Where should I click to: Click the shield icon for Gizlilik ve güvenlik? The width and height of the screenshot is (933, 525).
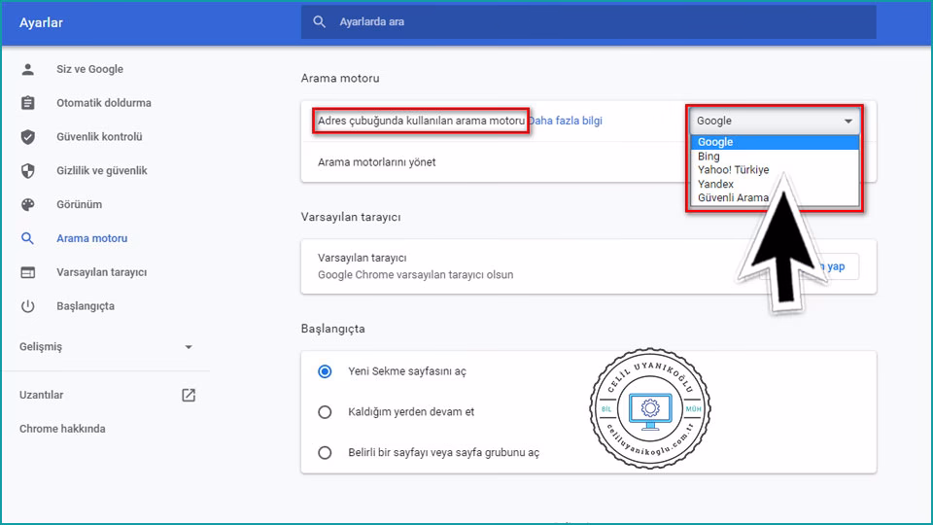[x=28, y=171]
